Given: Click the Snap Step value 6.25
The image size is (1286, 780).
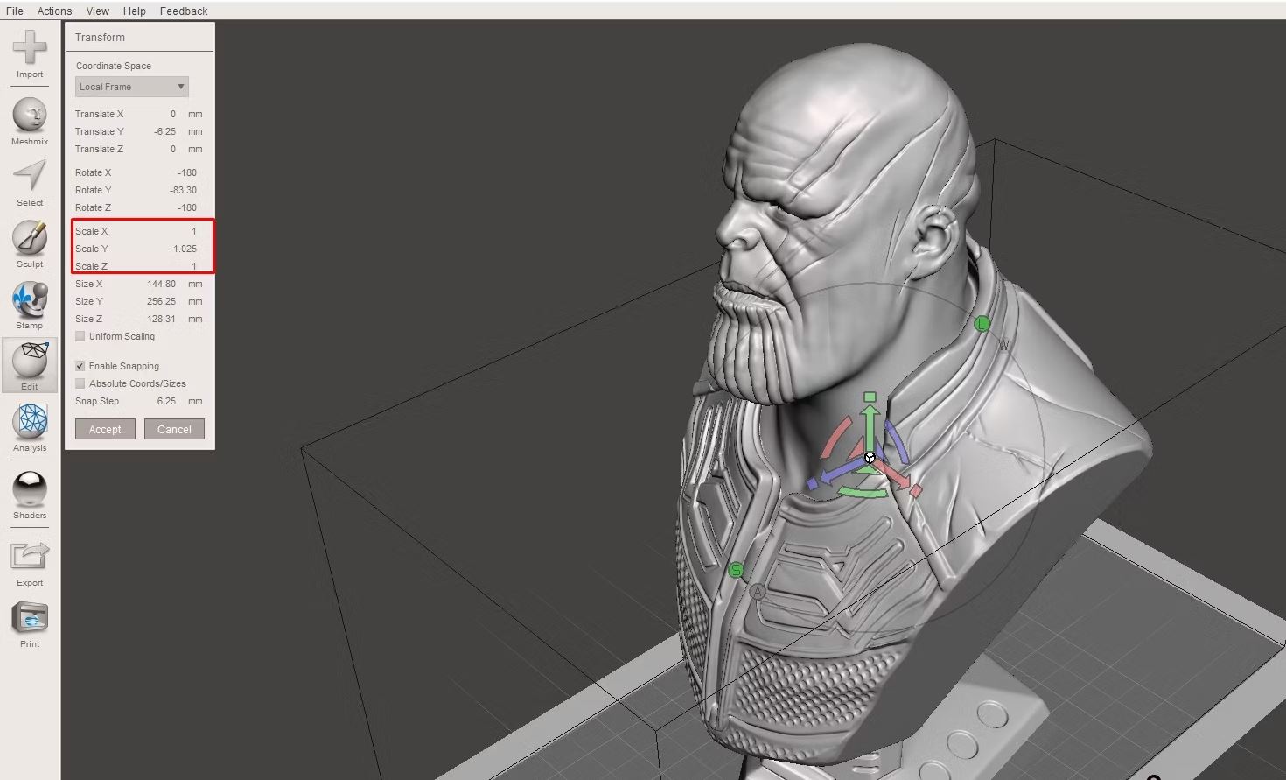Looking at the screenshot, I should point(166,401).
